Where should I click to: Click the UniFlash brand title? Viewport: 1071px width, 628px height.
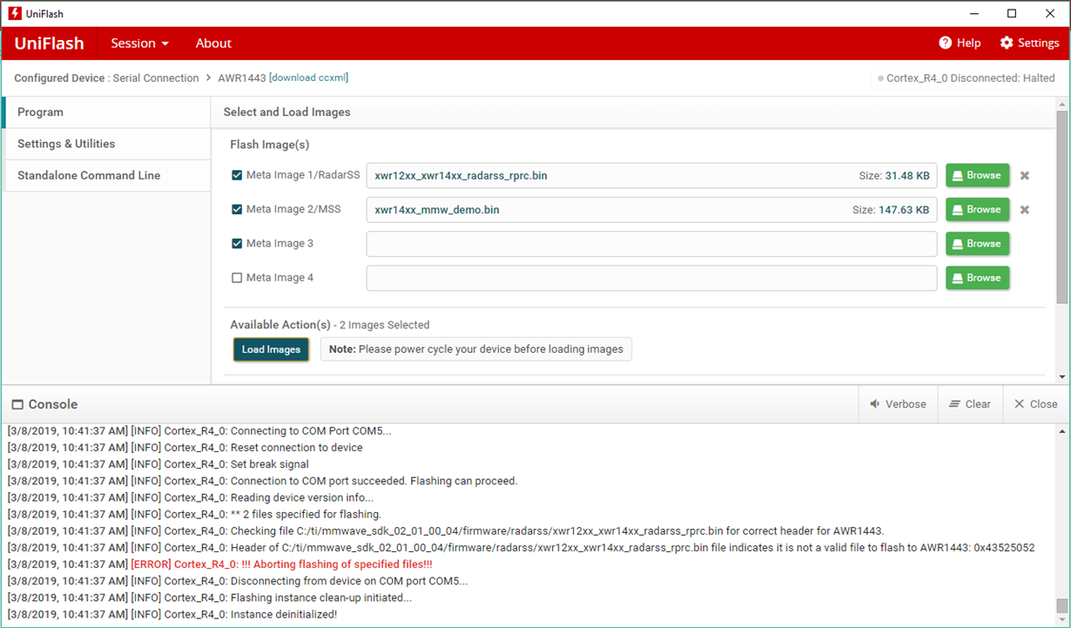[x=49, y=43]
